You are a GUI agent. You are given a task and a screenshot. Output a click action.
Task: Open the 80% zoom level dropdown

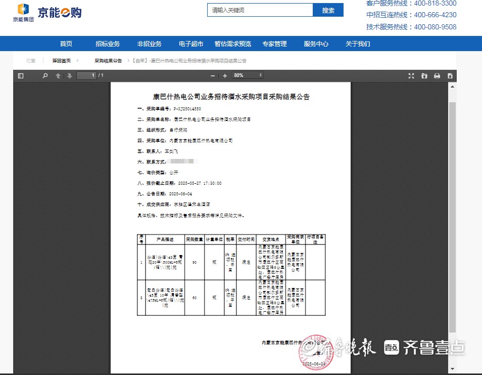[248, 75]
